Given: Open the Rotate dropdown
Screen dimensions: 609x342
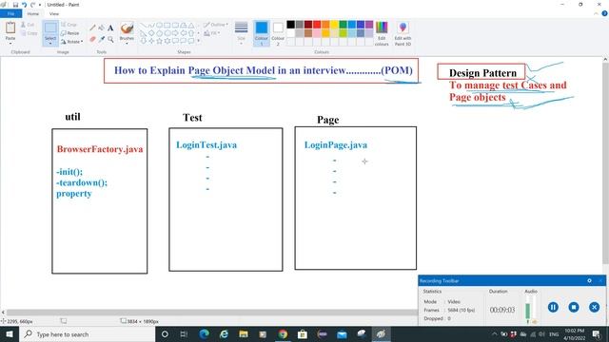Looking at the screenshot, I should tap(72, 42).
